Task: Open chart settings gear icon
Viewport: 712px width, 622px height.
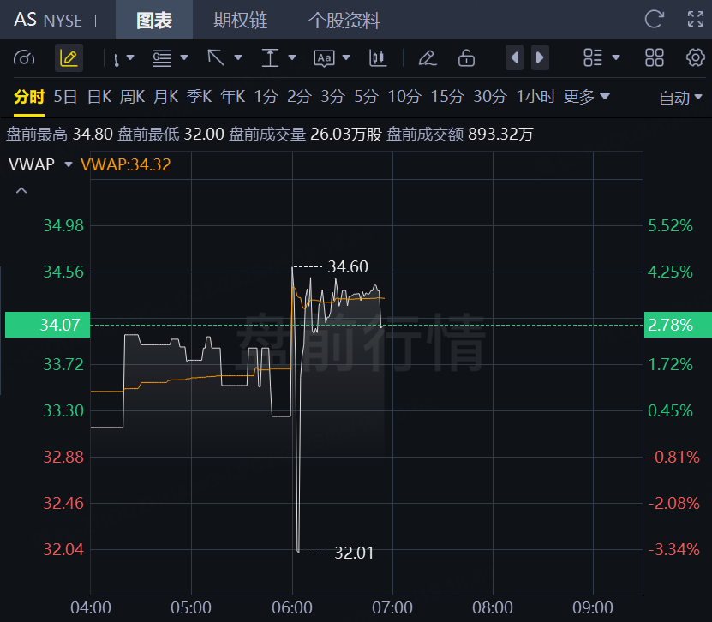Action: tap(695, 57)
